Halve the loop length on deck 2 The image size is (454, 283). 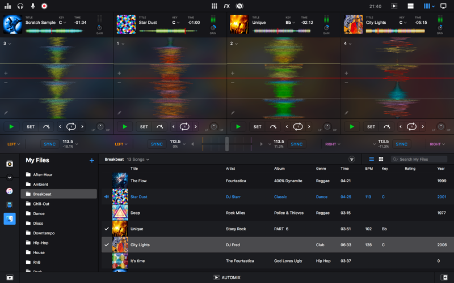287,126
